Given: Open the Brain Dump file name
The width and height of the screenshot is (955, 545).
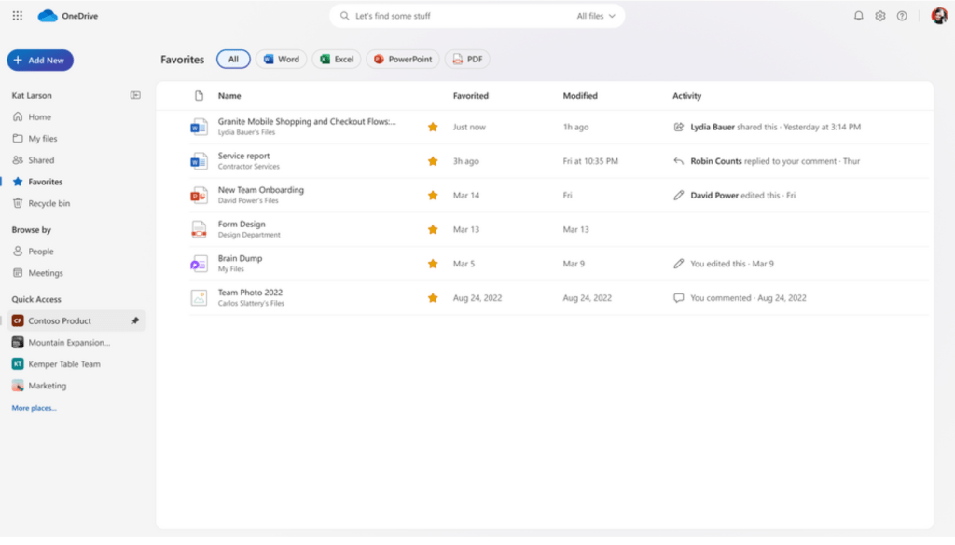Looking at the screenshot, I should point(240,258).
